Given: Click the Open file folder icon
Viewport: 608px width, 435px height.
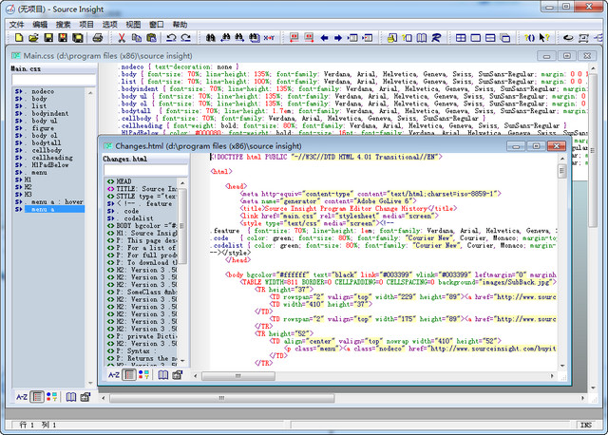Looking at the screenshot, I should [x=33, y=38].
